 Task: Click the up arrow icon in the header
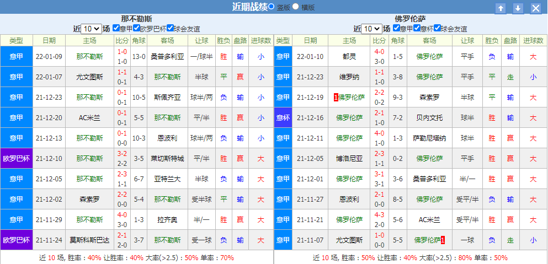tap(501, 8)
